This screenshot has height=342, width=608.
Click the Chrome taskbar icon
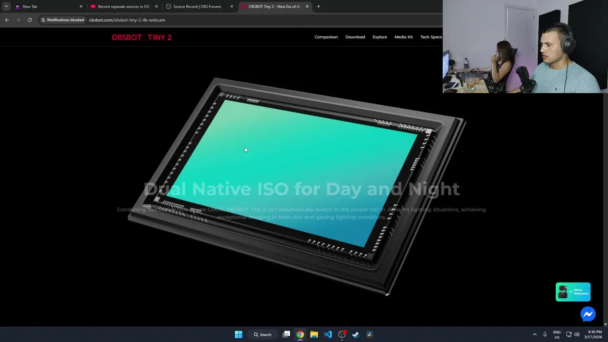[x=300, y=334]
